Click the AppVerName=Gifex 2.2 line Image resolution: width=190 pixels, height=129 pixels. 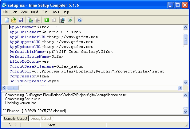click(x=34, y=27)
